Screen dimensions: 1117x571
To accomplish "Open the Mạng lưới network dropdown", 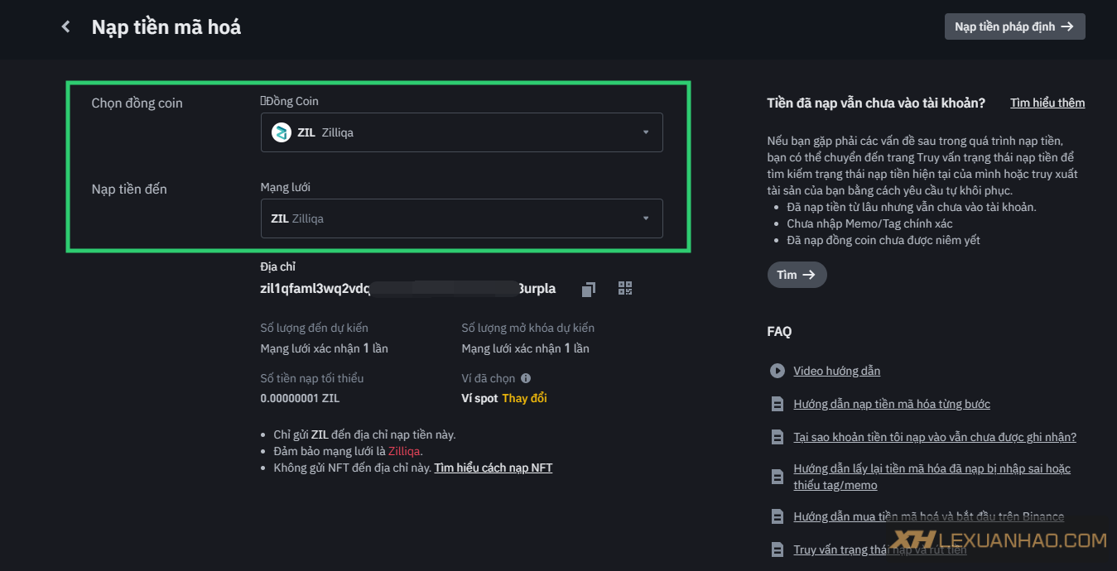I will pos(461,218).
